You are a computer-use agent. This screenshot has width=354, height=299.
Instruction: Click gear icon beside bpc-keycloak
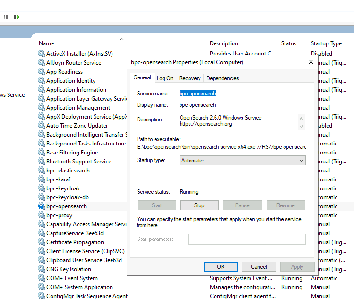[41, 188]
